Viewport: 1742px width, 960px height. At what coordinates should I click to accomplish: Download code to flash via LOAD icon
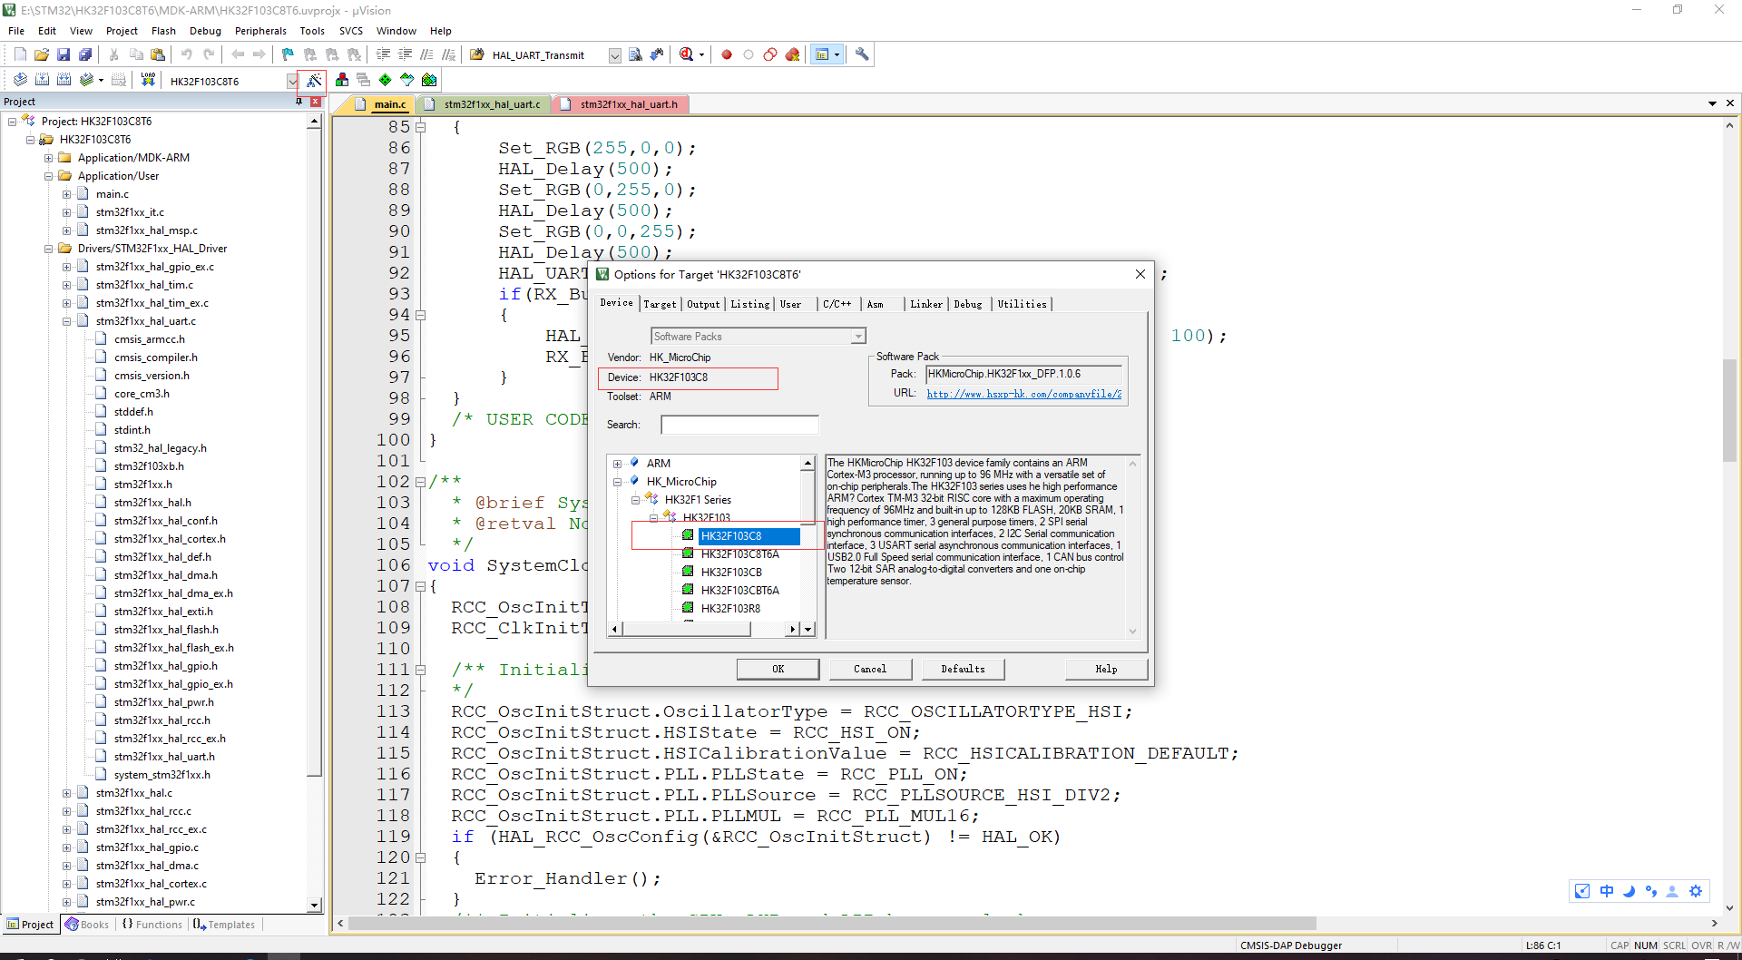148,80
